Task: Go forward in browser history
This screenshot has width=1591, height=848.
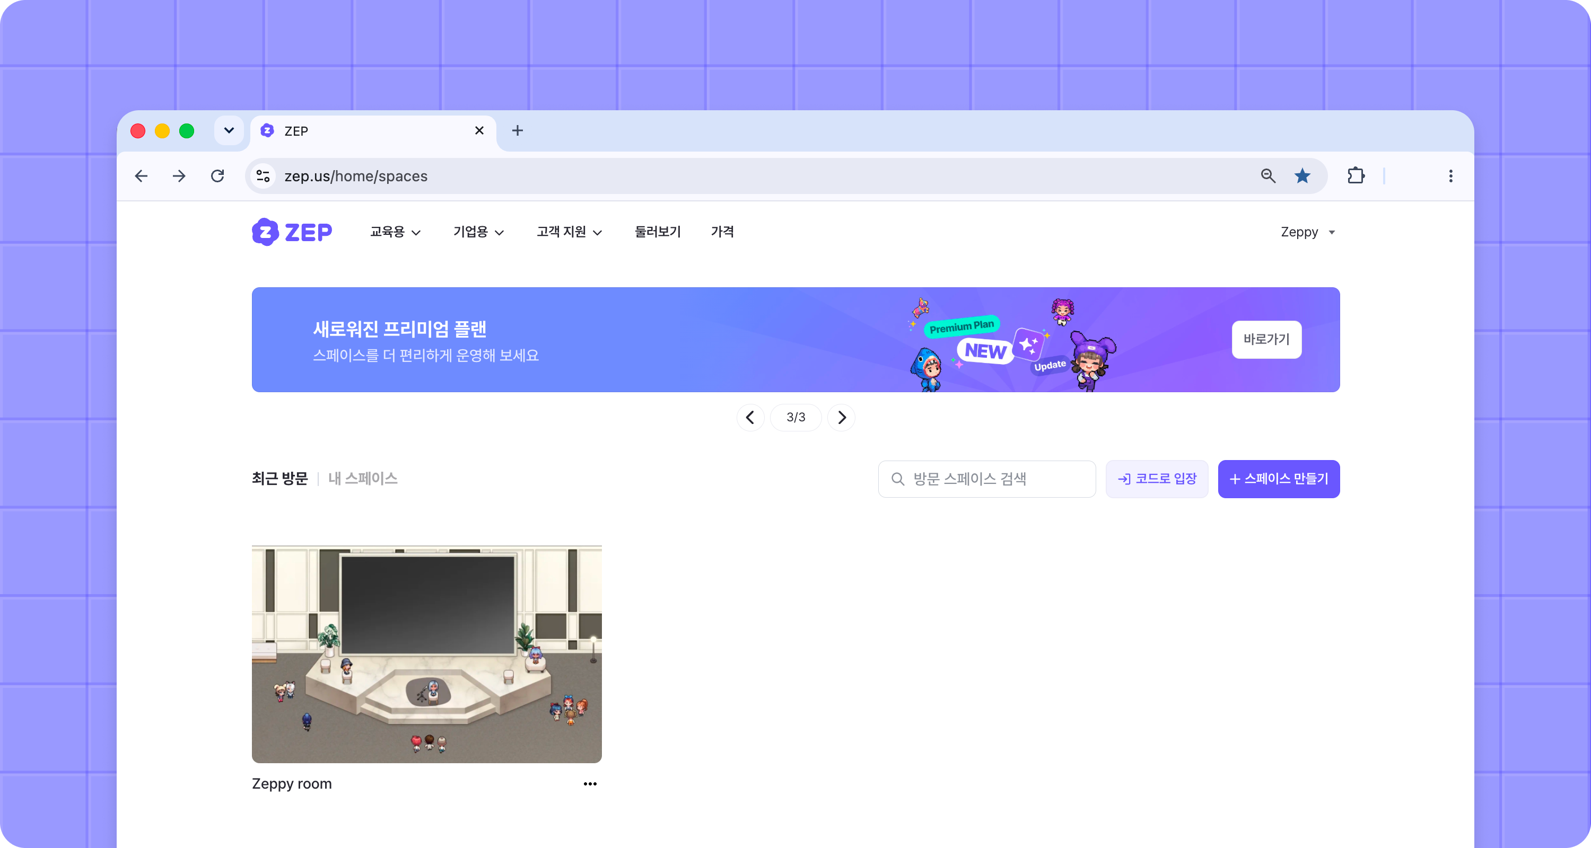Action: point(179,176)
